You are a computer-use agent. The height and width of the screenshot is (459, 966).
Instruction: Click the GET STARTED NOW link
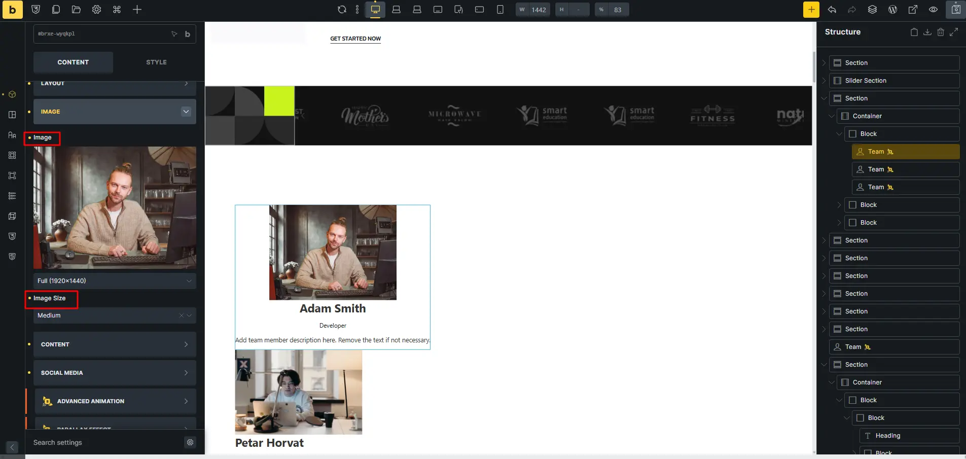tap(355, 39)
